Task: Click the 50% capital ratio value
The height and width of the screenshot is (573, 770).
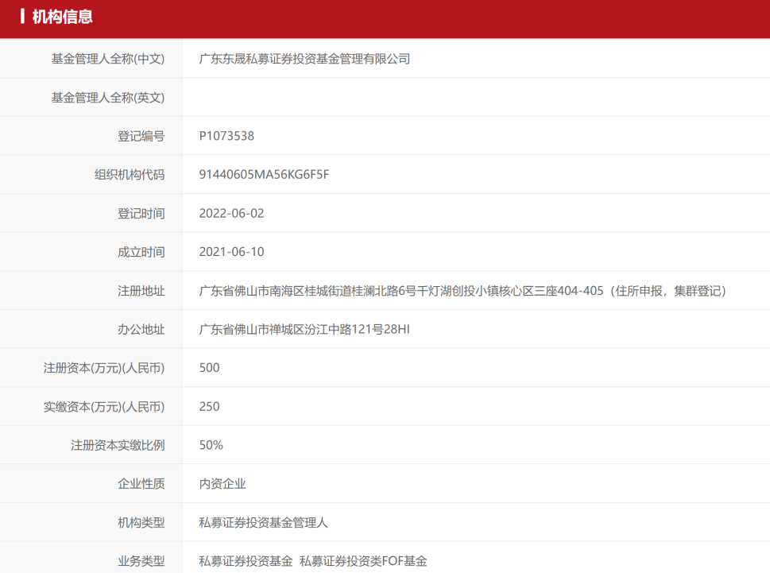Action: (x=210, y=444)
